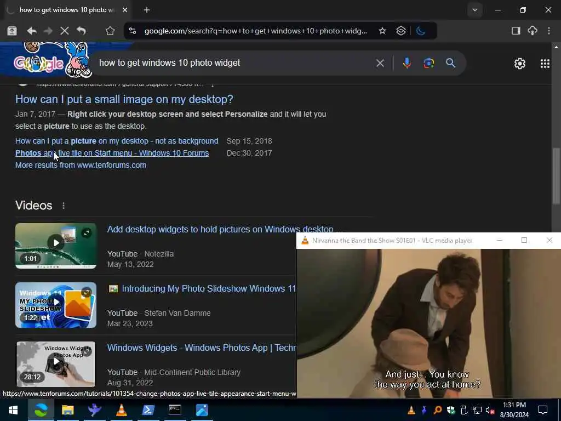
Task: Open 'Introducing My Photo Slideshow Windows 11' link
Action: coord(209,288)
